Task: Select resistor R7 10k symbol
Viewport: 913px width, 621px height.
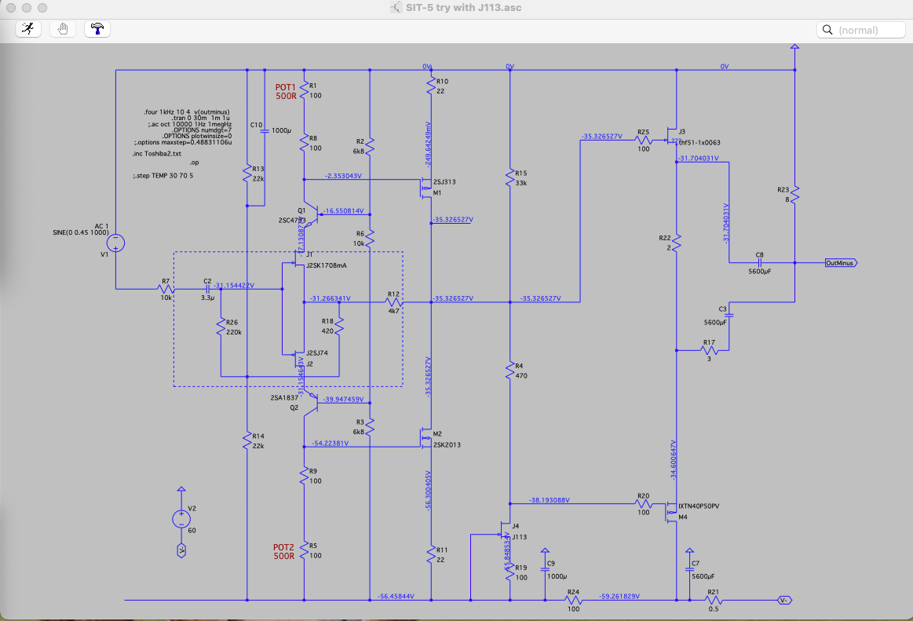Action: pos(166,289)
